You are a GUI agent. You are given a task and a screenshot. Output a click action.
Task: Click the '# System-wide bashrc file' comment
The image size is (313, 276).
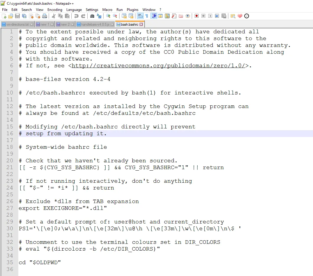pos(63,147)
